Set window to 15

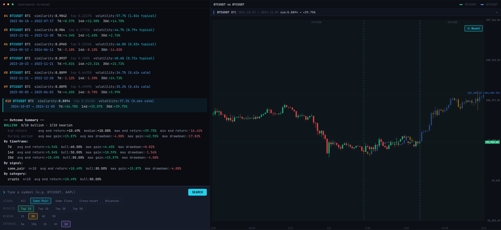click(22, 216)
